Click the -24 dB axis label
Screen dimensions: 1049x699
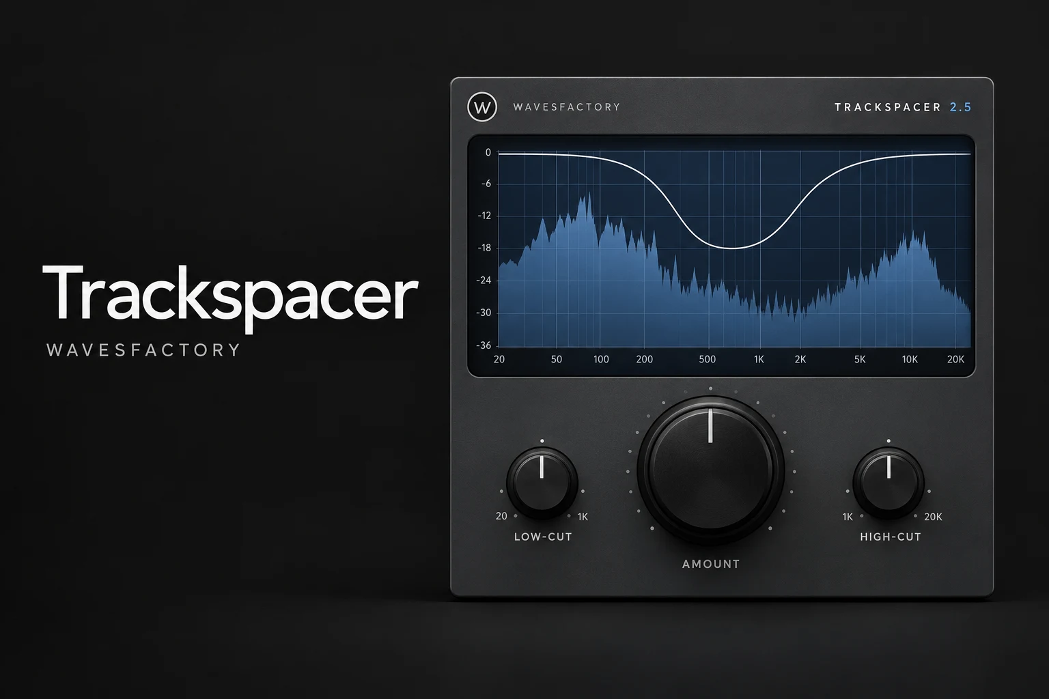(484, 280)
